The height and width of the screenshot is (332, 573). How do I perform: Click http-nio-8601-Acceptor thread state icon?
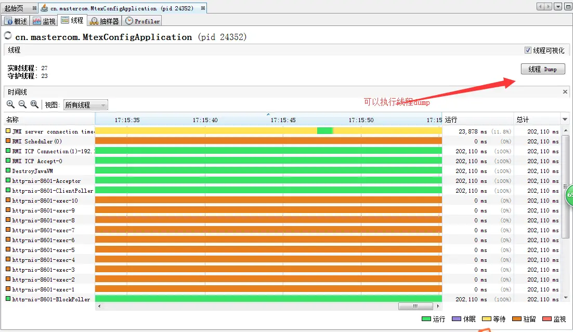point(8,180)
